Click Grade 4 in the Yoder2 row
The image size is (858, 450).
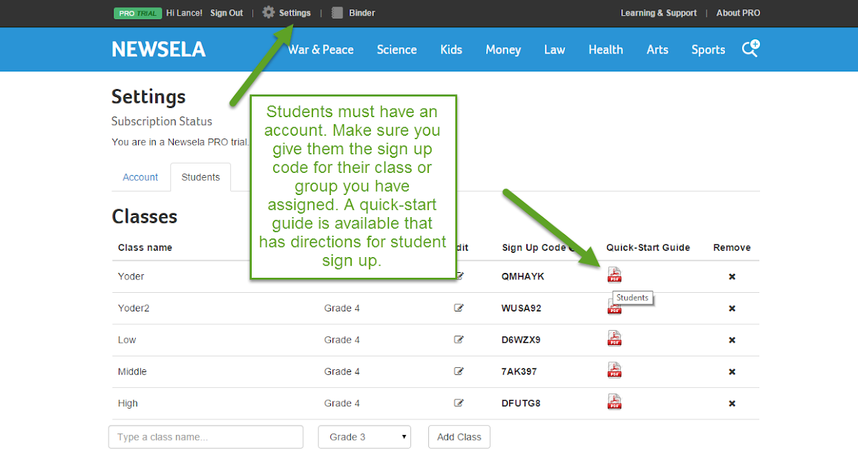point(342,308)
